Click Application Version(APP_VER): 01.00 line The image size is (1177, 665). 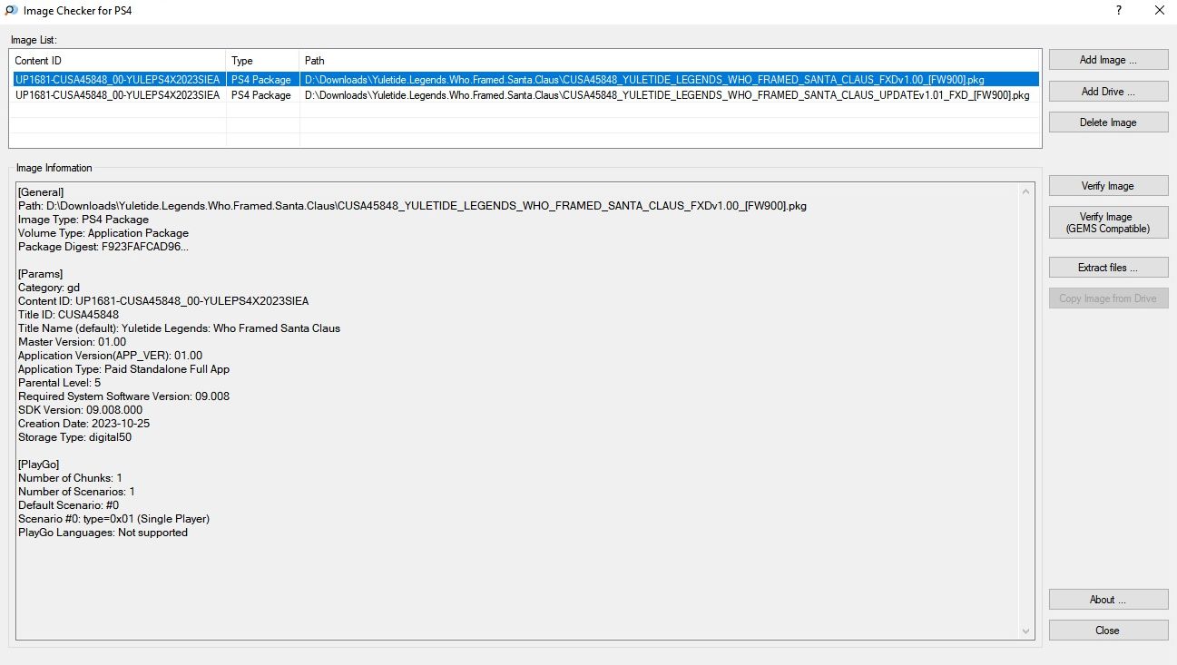point(110,356)
